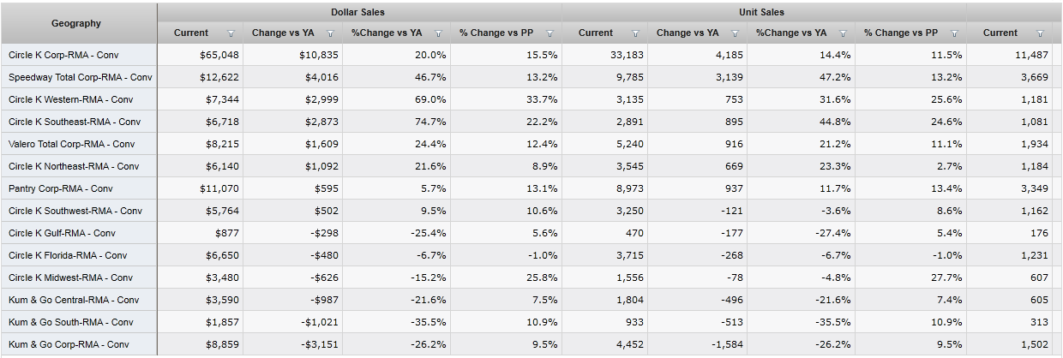Select Kum & Go Central-RMA - Conv row
This screenshot has height=358, width=1063.
point(74,300)
